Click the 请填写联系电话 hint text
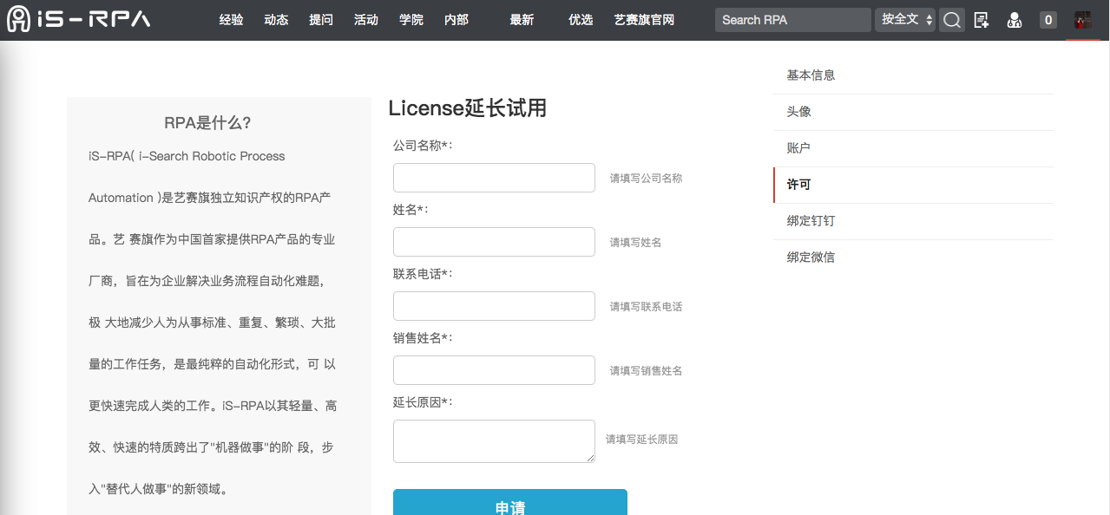Screen dimensions: 1110x515 pyautogui.click(x=646, y=307)
